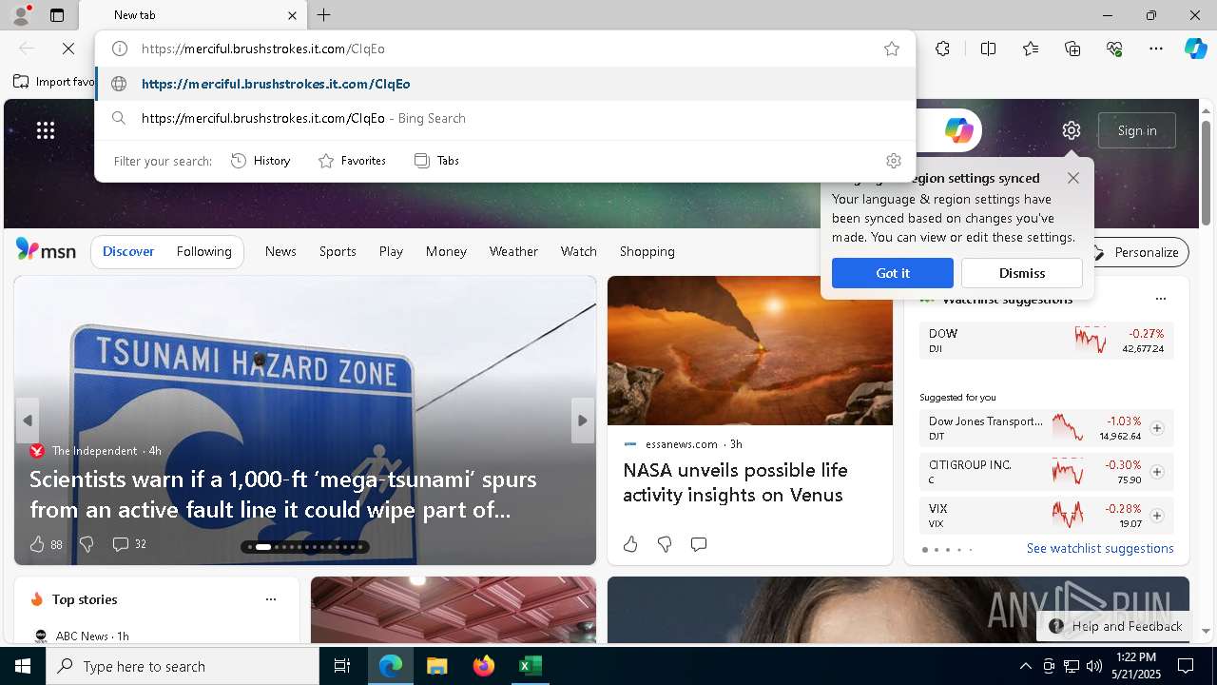Add this page to favorites star

click(x=892, y=49)
